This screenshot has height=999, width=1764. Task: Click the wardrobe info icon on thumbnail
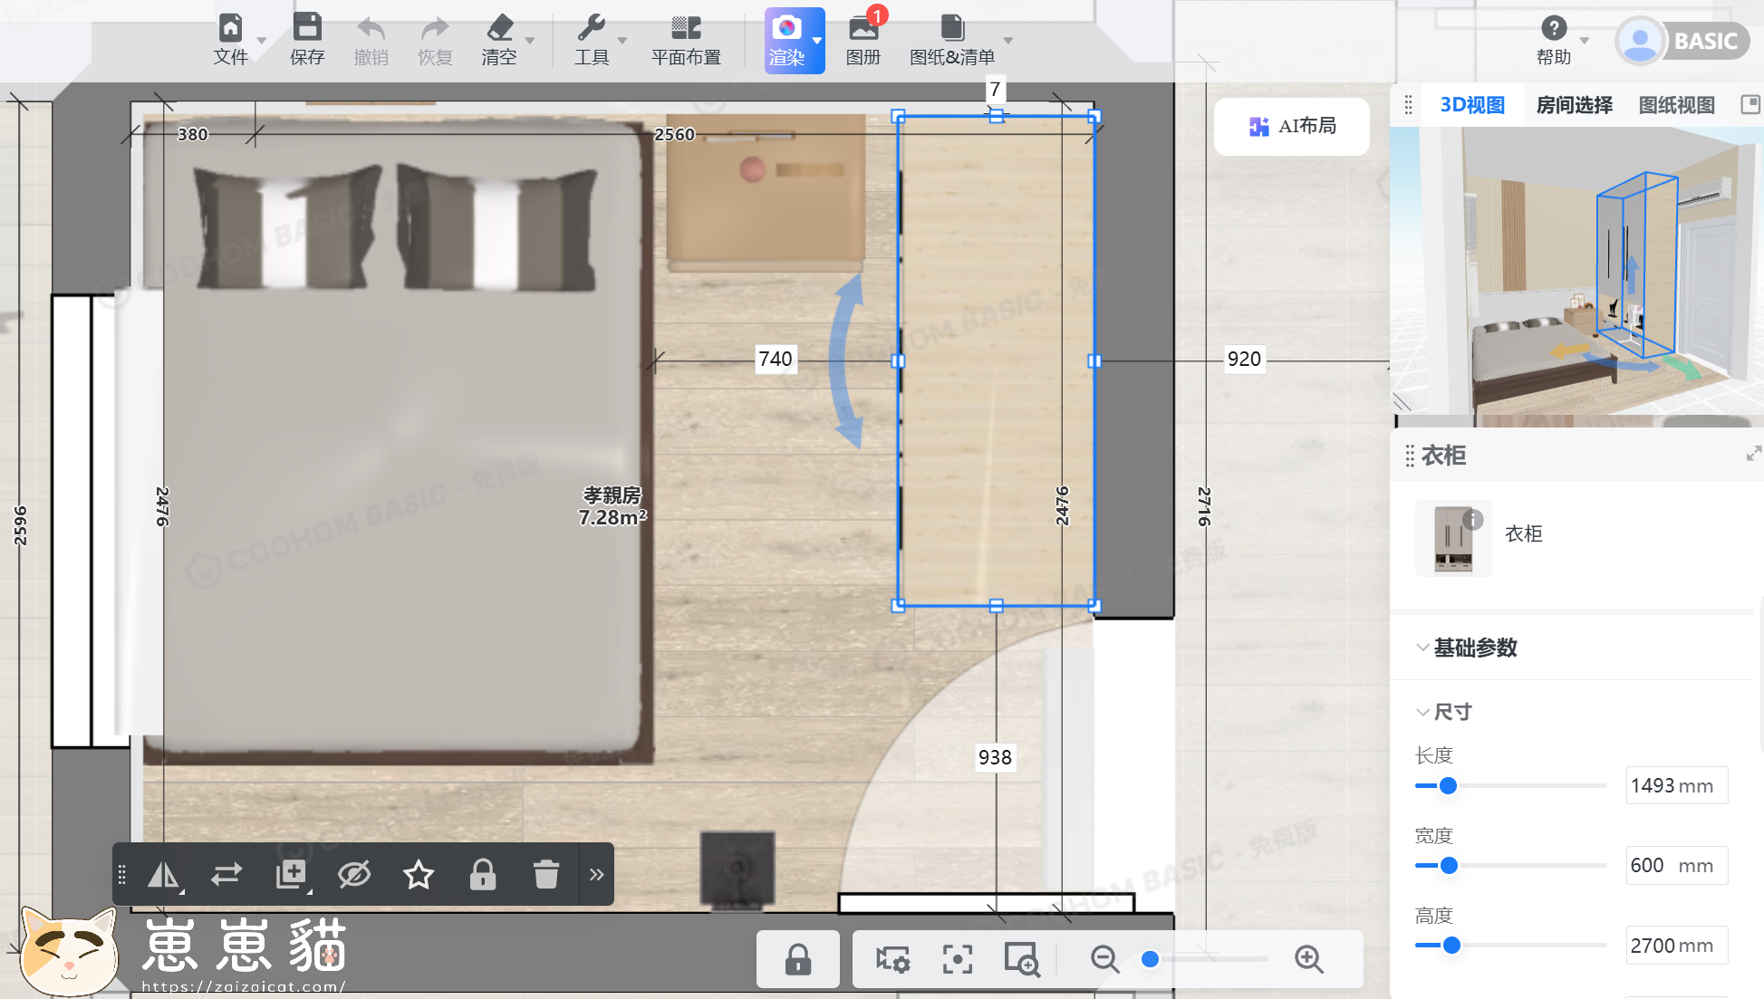[1473, 519]
